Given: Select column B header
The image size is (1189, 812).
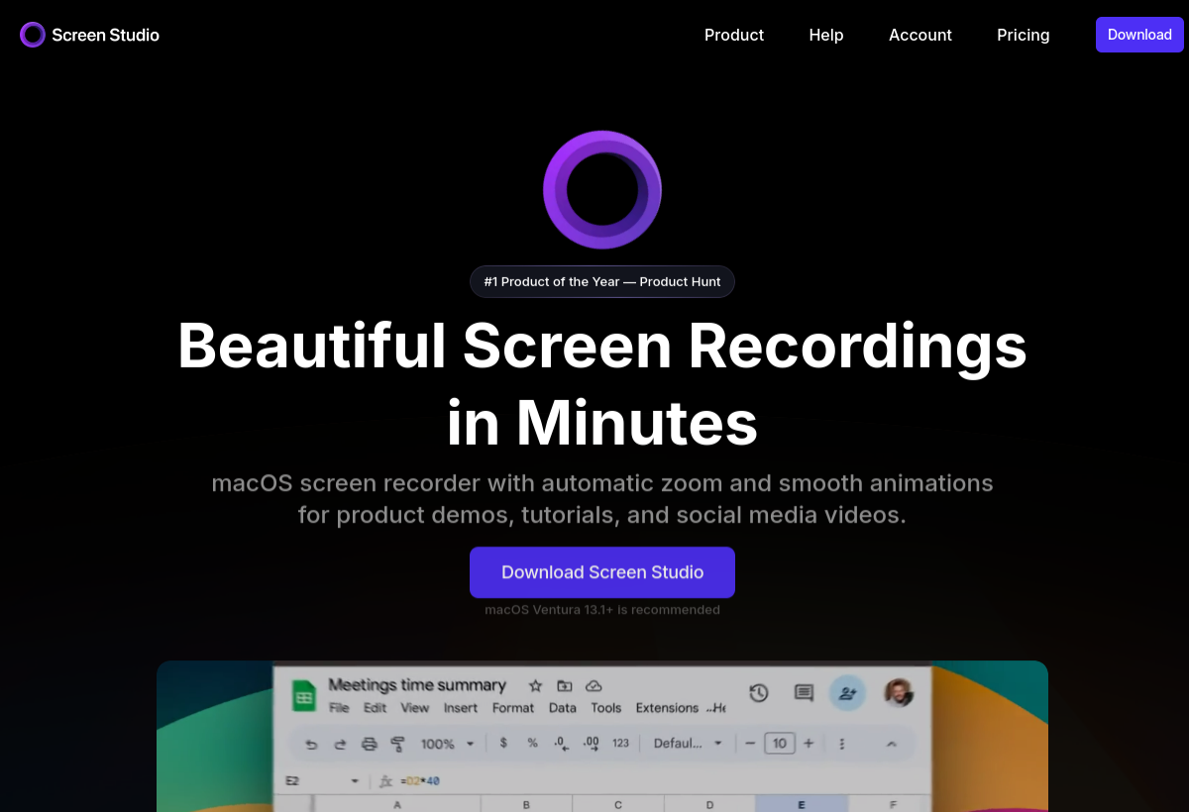Looking at the screenshot, I should [x=526, y=805].
